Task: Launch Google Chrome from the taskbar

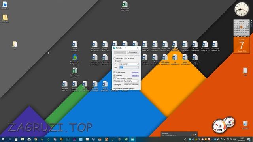Action: pyautogui.click(x=36, y=139)
